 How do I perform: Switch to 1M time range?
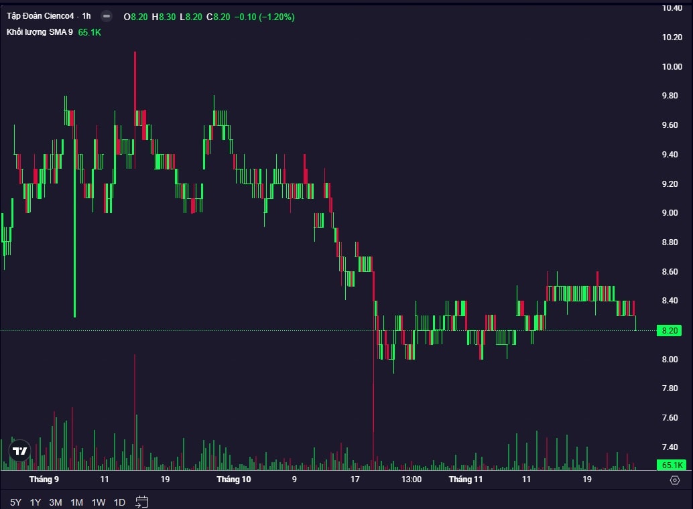point(76,502)
